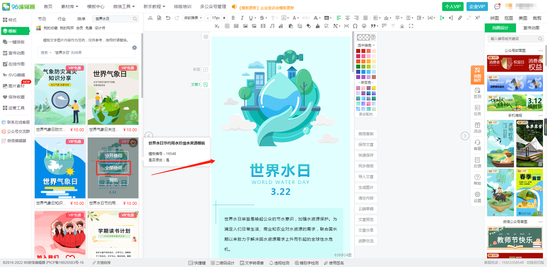Toggle underline formatting

tap(251, 18)
